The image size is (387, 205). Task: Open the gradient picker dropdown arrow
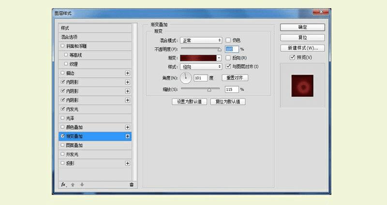pyautogui.click(x=219, y=58)
